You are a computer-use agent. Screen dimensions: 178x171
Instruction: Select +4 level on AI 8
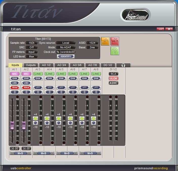[94, 118]
